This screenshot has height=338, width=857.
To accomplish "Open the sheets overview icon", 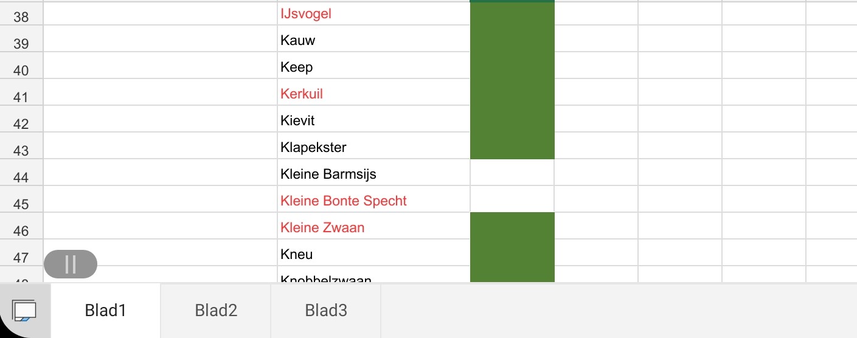I will [x=24, y=311].
